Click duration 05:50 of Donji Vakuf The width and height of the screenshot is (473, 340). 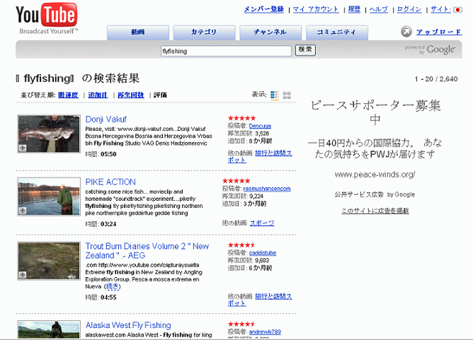click(108, 154)
